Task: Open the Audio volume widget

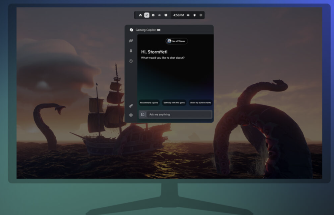Action: click(160, 15)
